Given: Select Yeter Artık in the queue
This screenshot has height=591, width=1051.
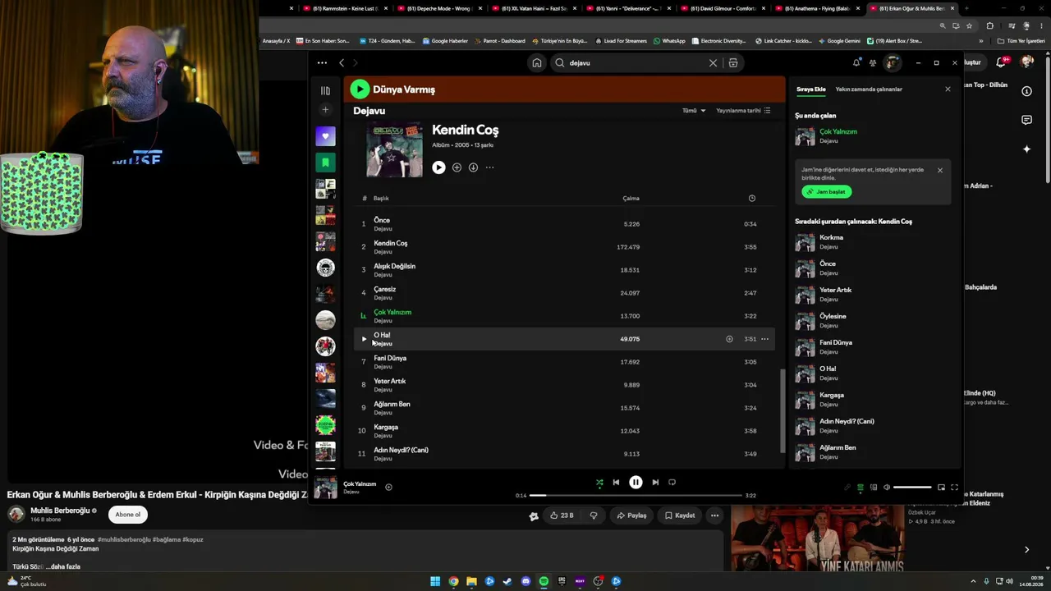Looking at the screenshot, I should point(873,295).
